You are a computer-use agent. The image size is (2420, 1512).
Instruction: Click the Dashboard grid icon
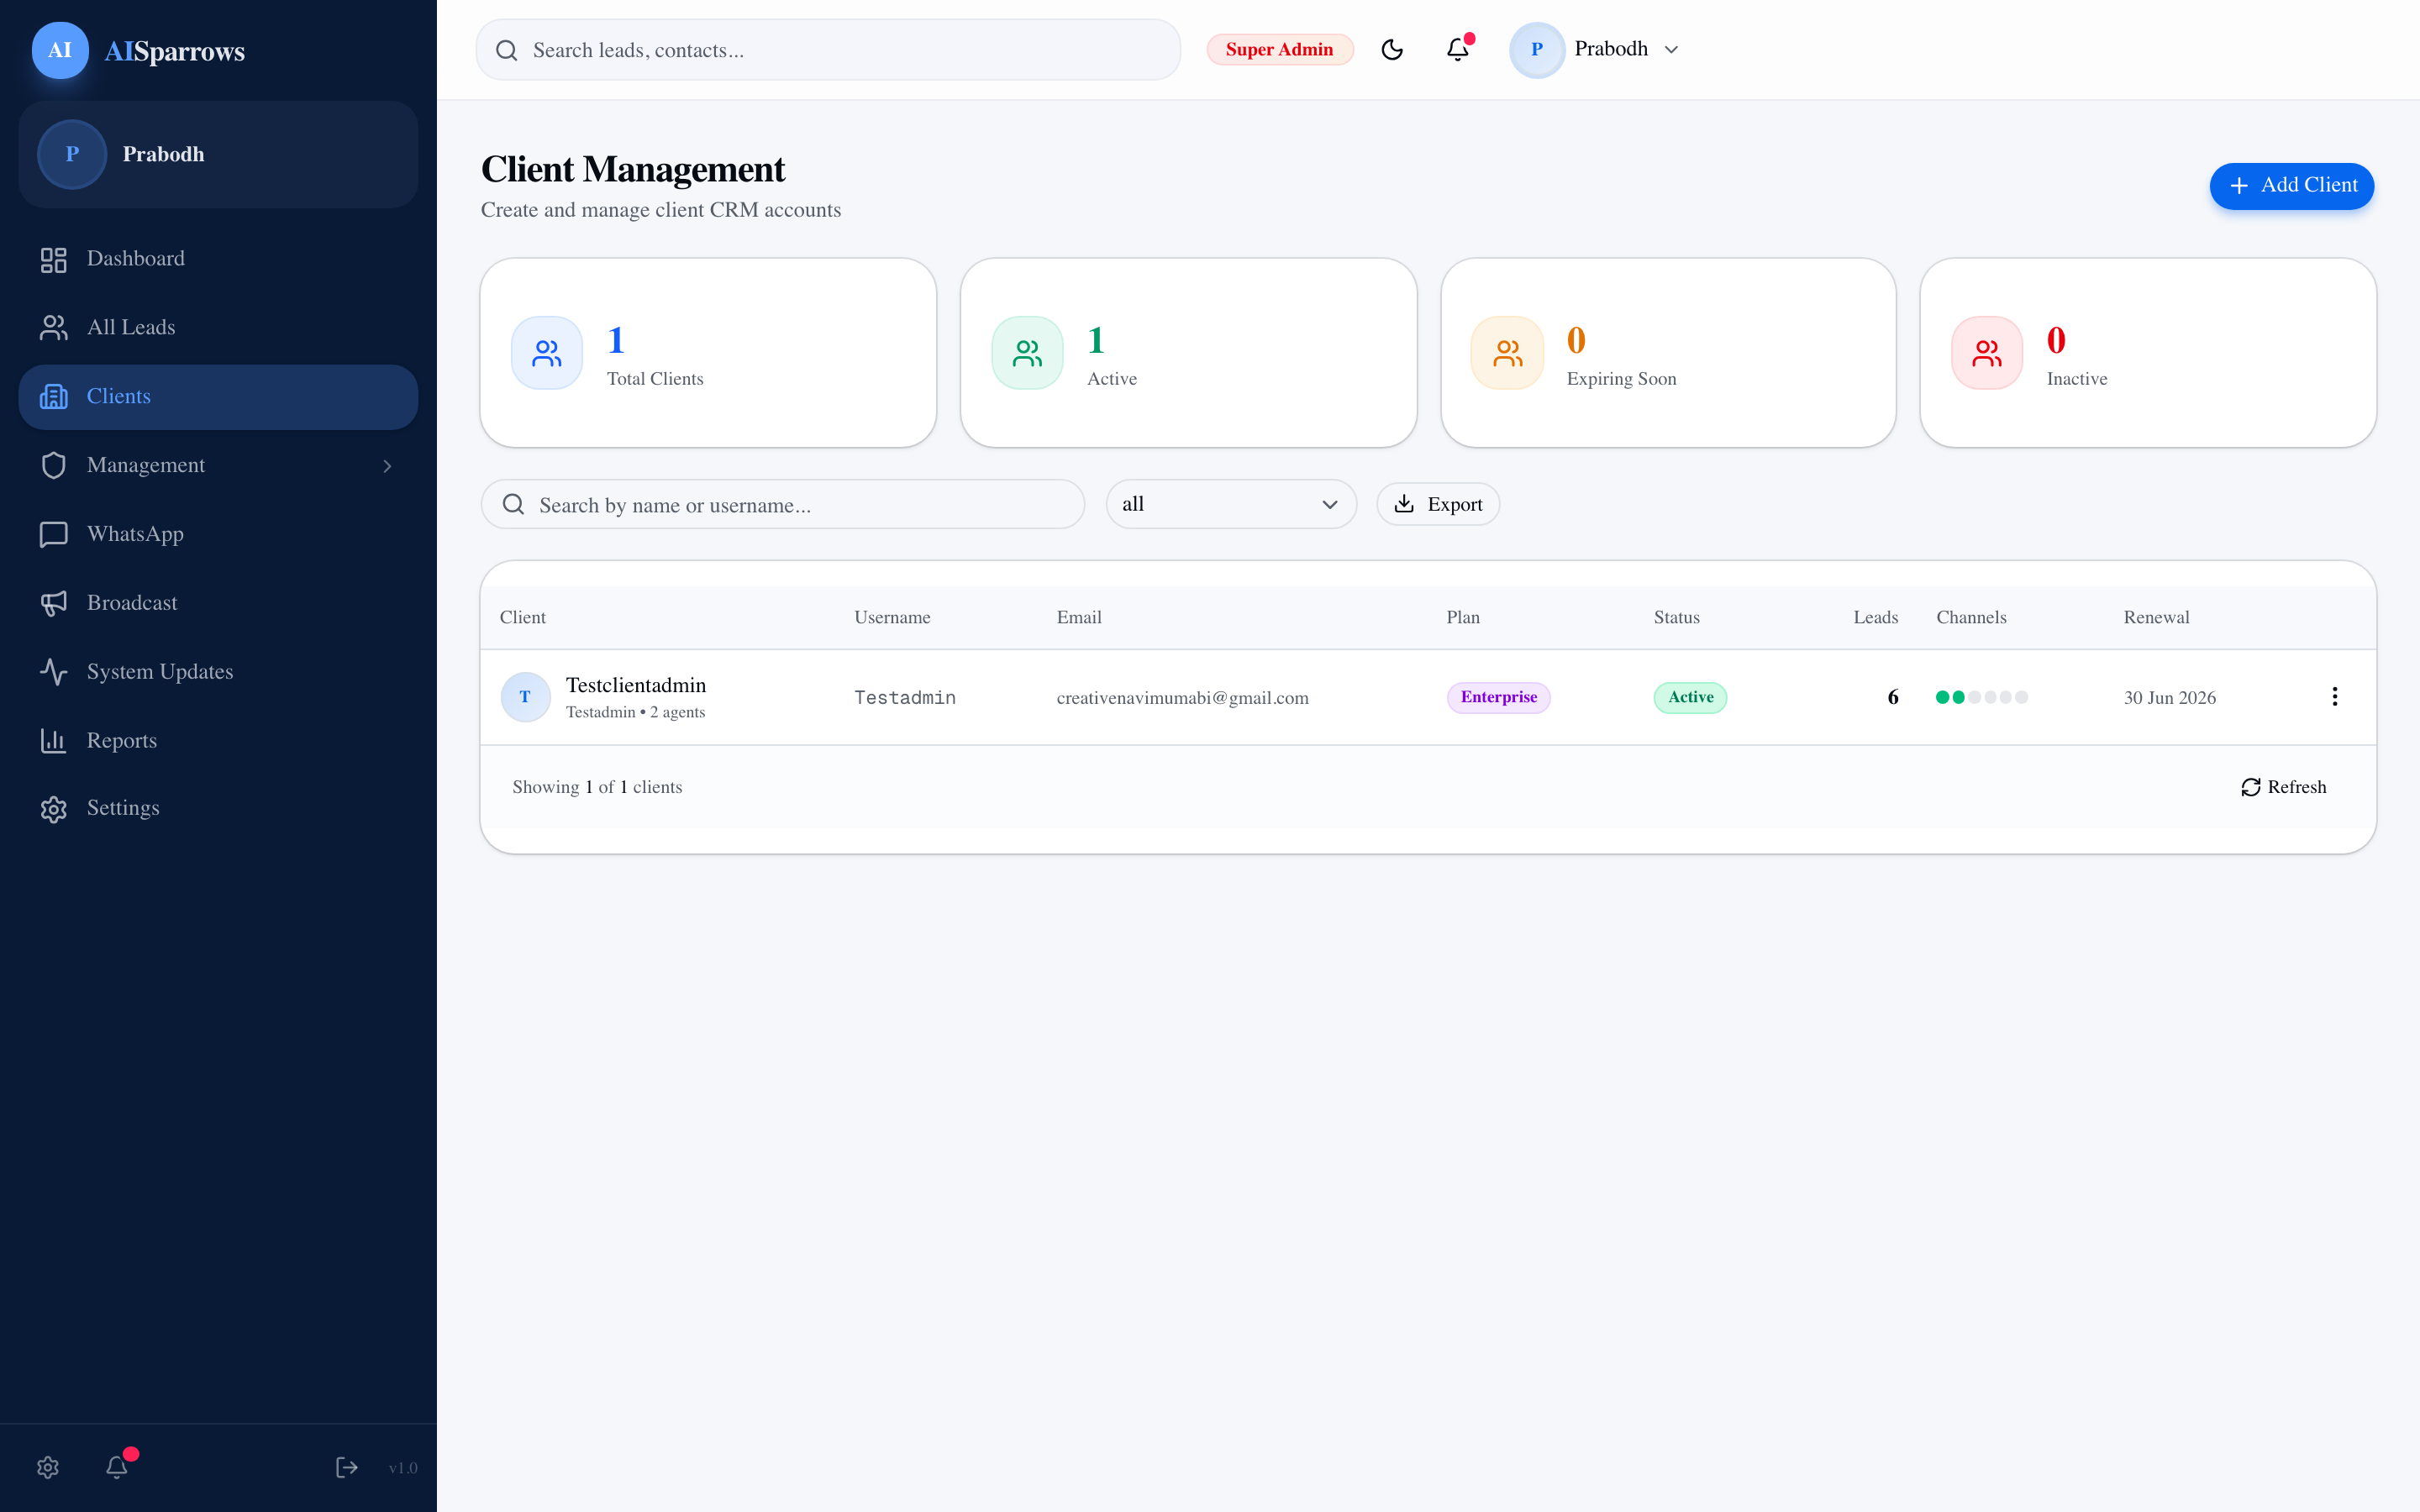(x=53, y=260)
